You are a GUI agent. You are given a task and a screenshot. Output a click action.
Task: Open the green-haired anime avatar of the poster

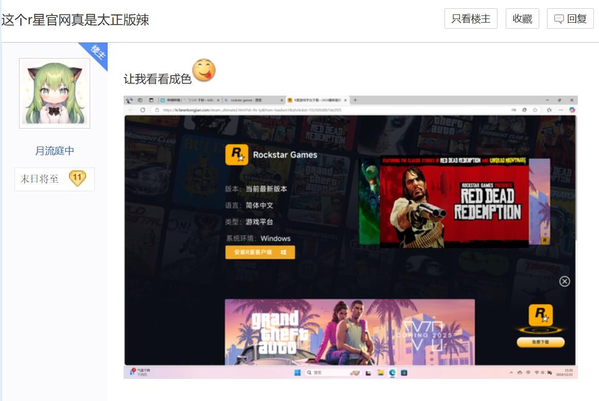(55, 93)
